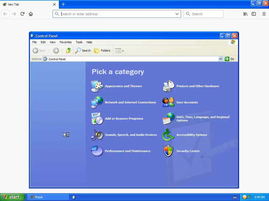Open the Appearance and Themes category icon
Image resolution: width=269 pixels, height=201 pixels.
click(97, 86)
